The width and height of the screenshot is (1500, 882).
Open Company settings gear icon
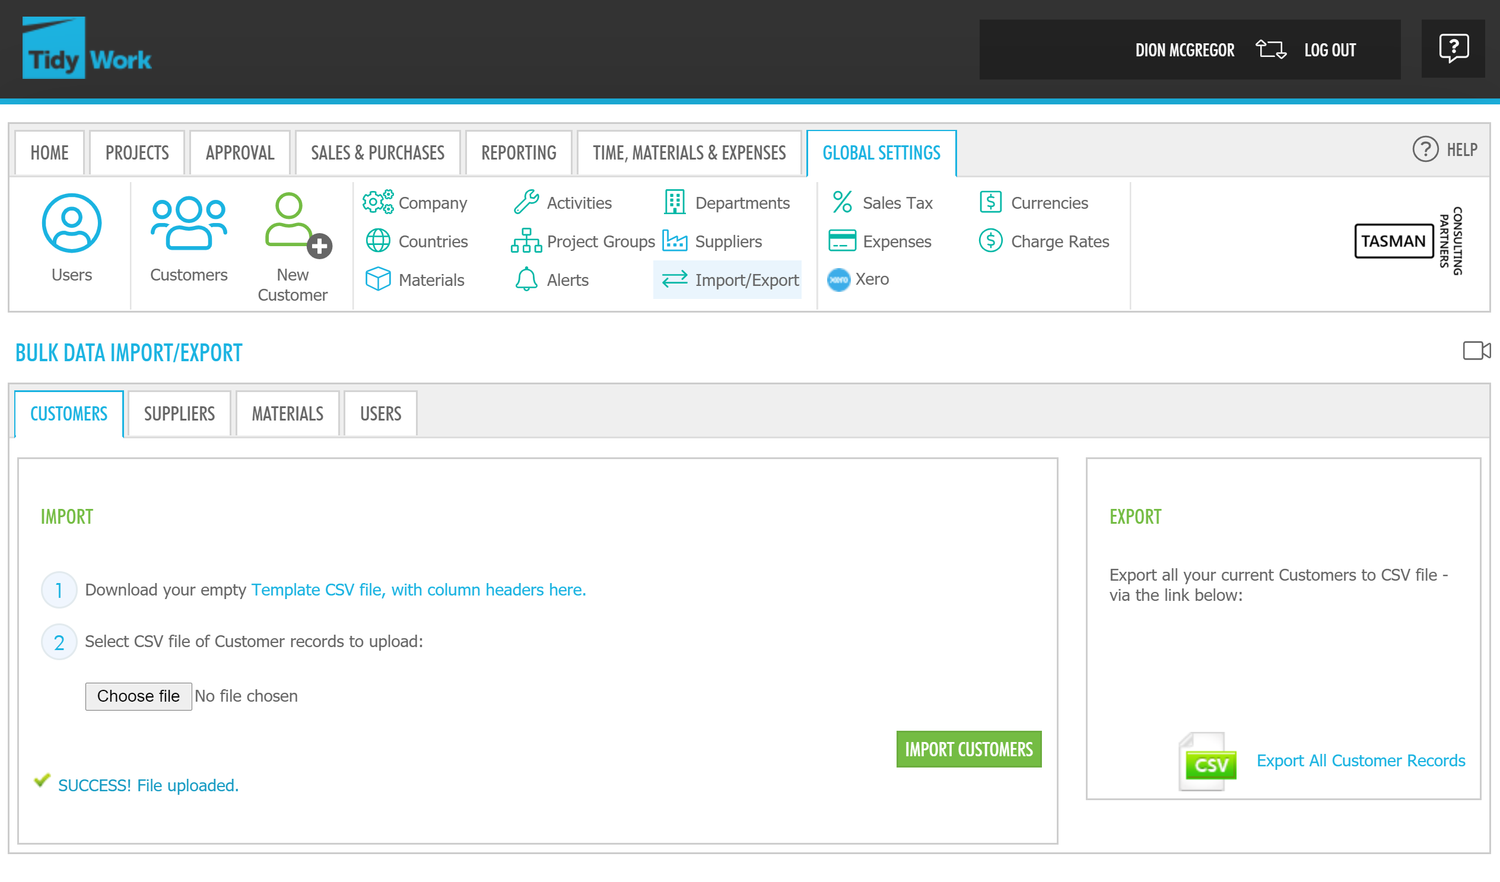[377, 202]
